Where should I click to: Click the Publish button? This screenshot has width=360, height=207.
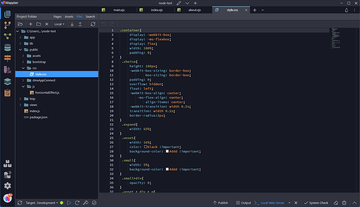click(220, 203)
